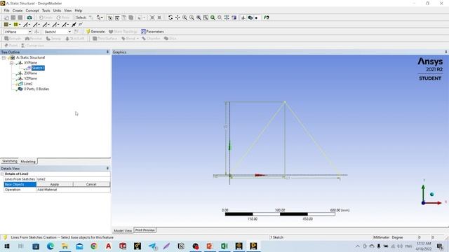The height and width of the screenshot is (252, 449).
Task: Click the Windows Start button
Action: coord(7,246)
